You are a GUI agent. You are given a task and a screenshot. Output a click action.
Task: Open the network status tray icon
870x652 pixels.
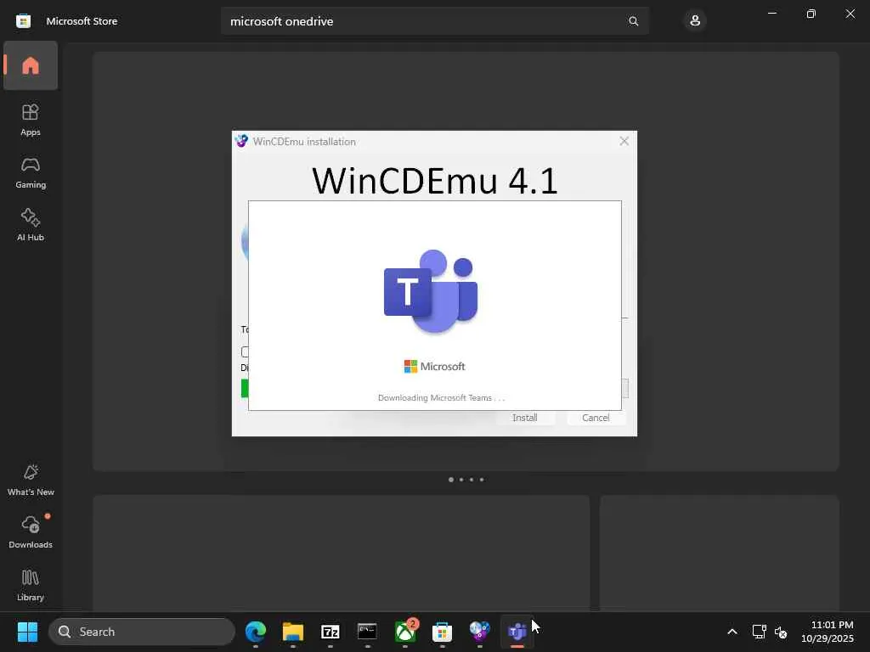[x=759, y=632]
